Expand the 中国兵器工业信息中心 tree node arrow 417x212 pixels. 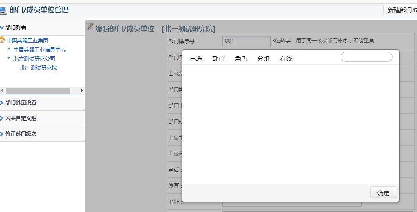[x=9, y=49]
